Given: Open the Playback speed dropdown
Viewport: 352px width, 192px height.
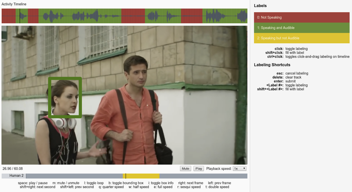Looking at the screenshot, I should 240,169.
